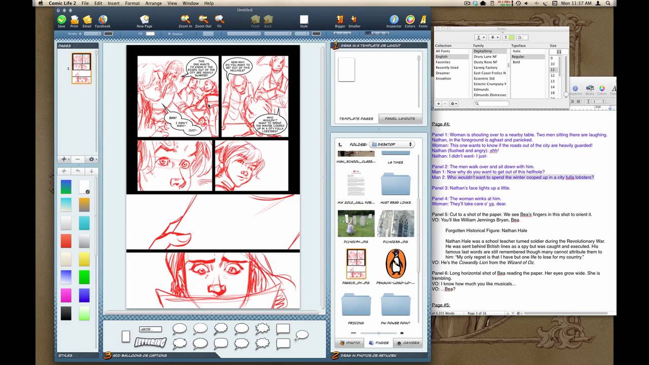
Task: Select the Lettering element icon
Action: click(x=150, y=343)
